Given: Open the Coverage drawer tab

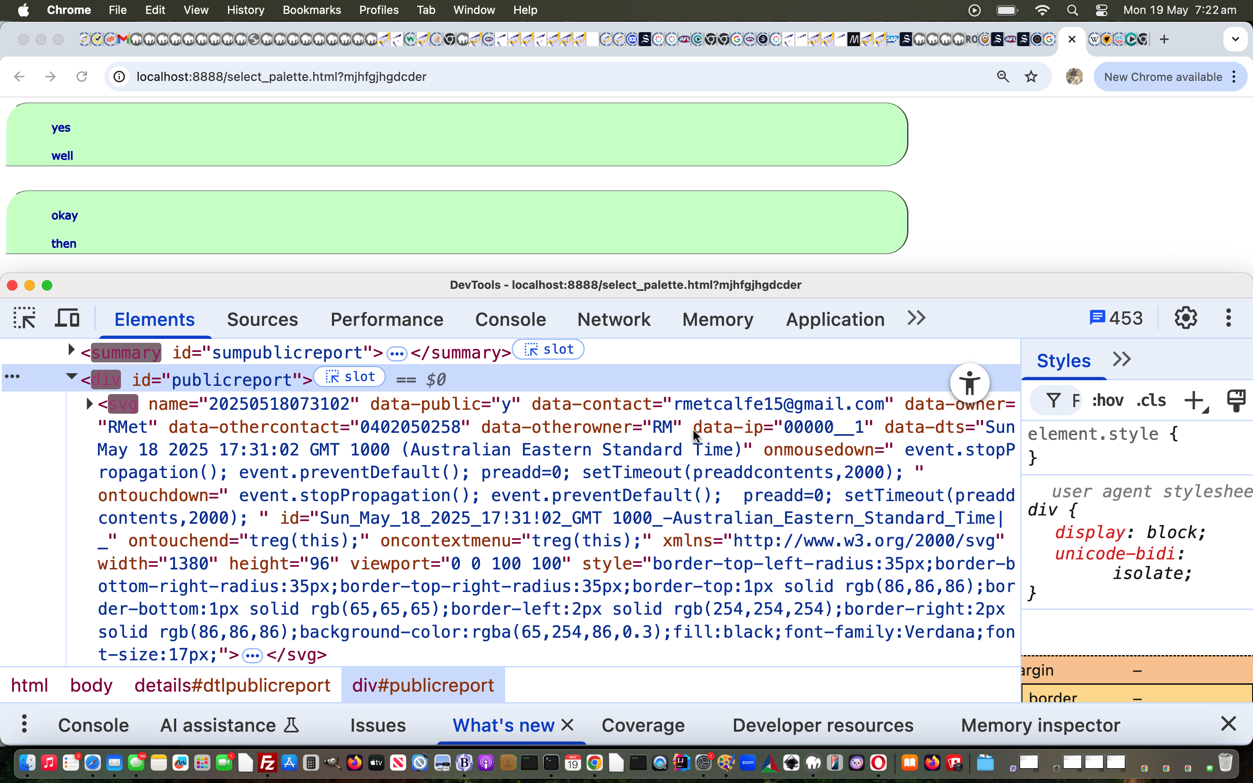Looking at the screenshot, I should 643,725.
